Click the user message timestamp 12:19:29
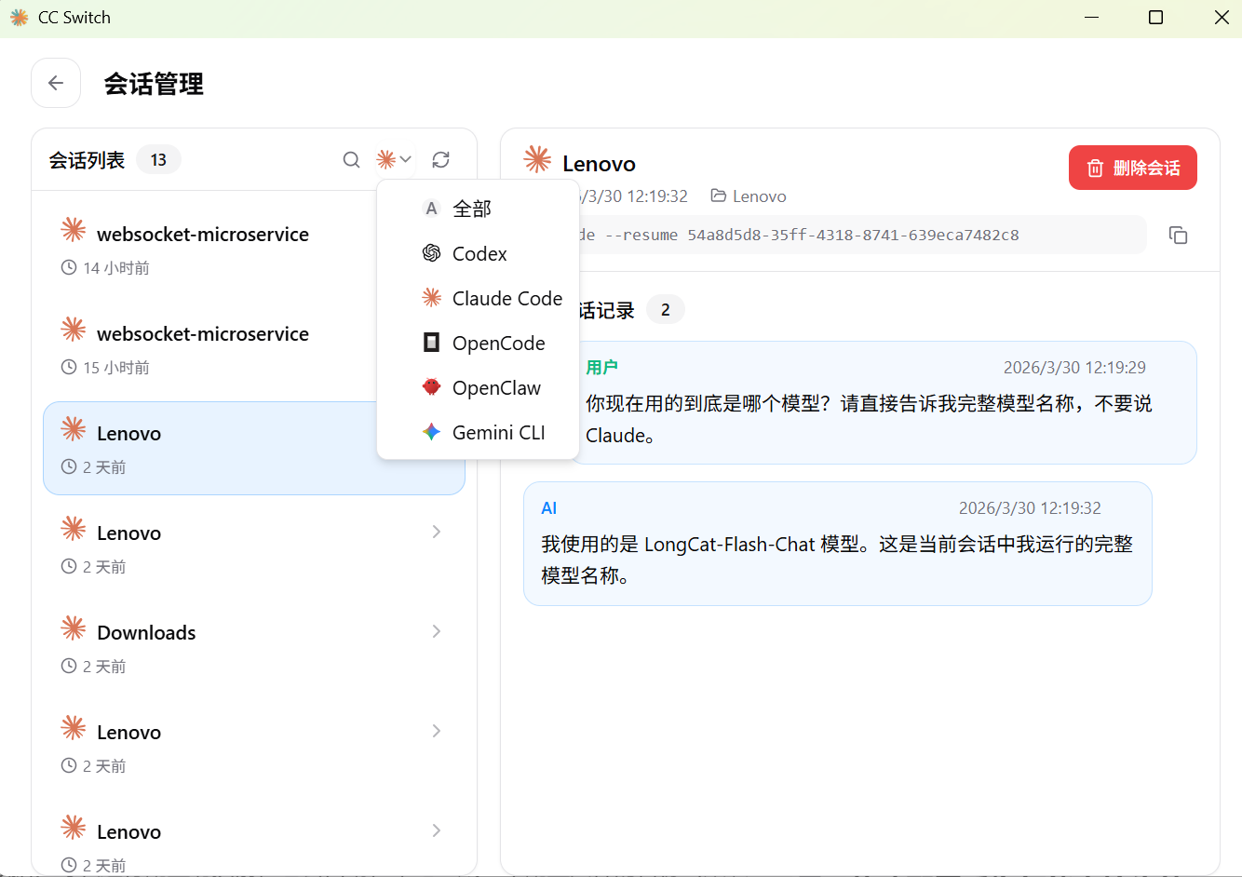The image size is (1242, 877). click(x=1074, y=368)
